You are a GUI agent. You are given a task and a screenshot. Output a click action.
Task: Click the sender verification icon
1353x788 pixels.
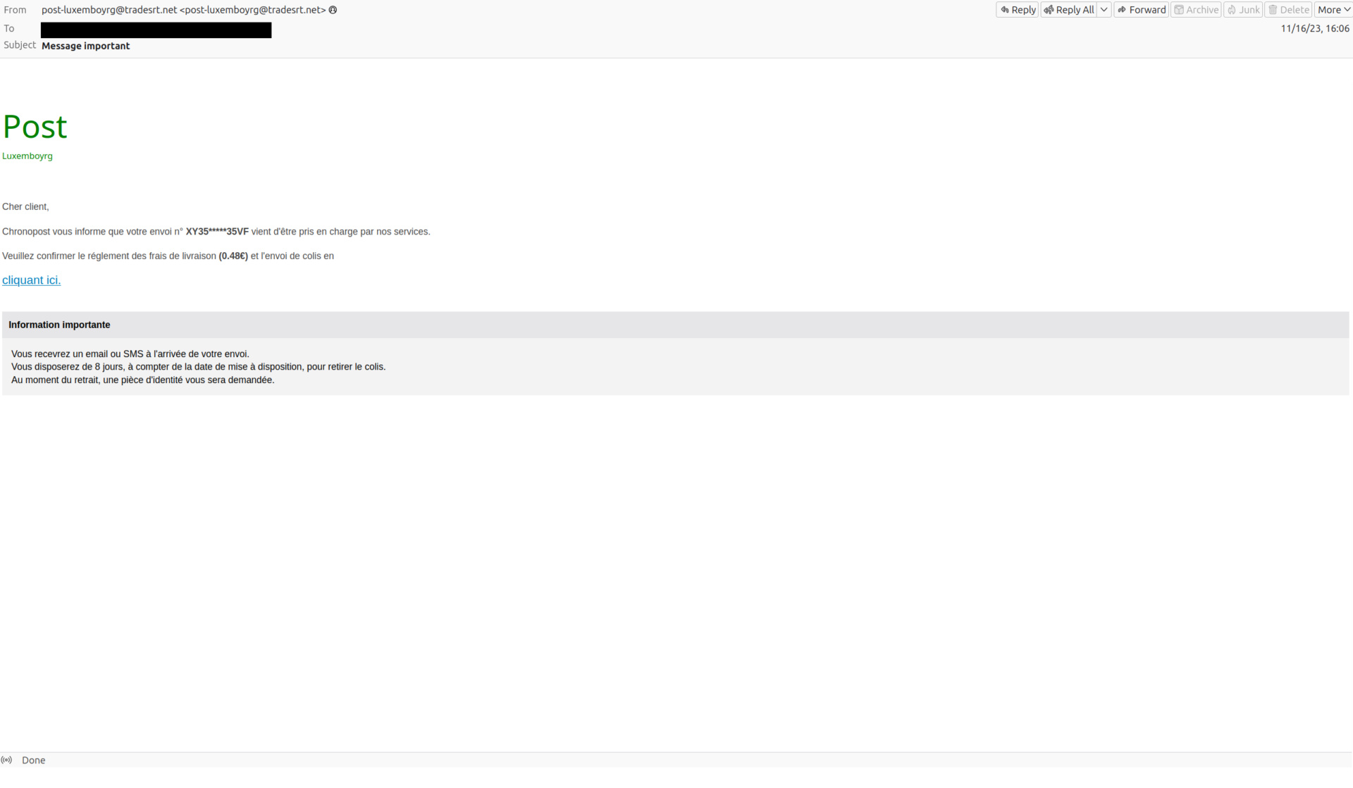click(x=333, y=9)
